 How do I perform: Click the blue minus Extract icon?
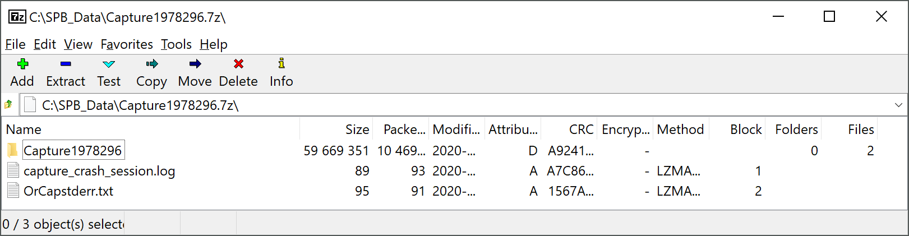click(66, 64)
